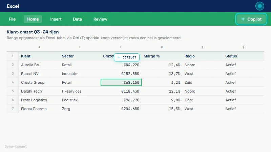Select the Zorg sector cell
Screen dimensions: 271x152
[x=80, y=109]
